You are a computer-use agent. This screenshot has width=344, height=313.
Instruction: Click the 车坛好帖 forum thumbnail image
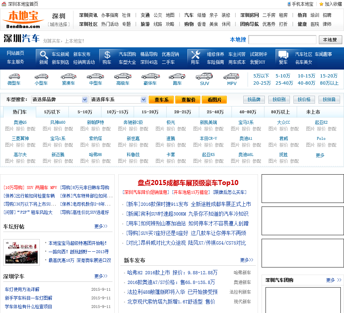tap(21, 252)
